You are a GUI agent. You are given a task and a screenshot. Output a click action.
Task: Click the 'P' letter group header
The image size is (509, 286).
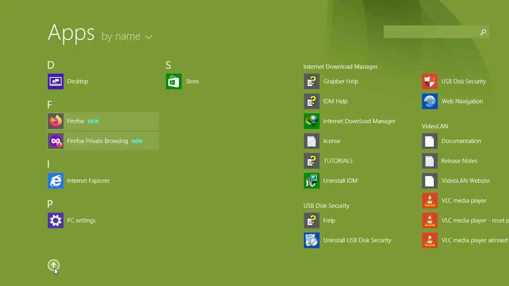(x=50, y=204)
